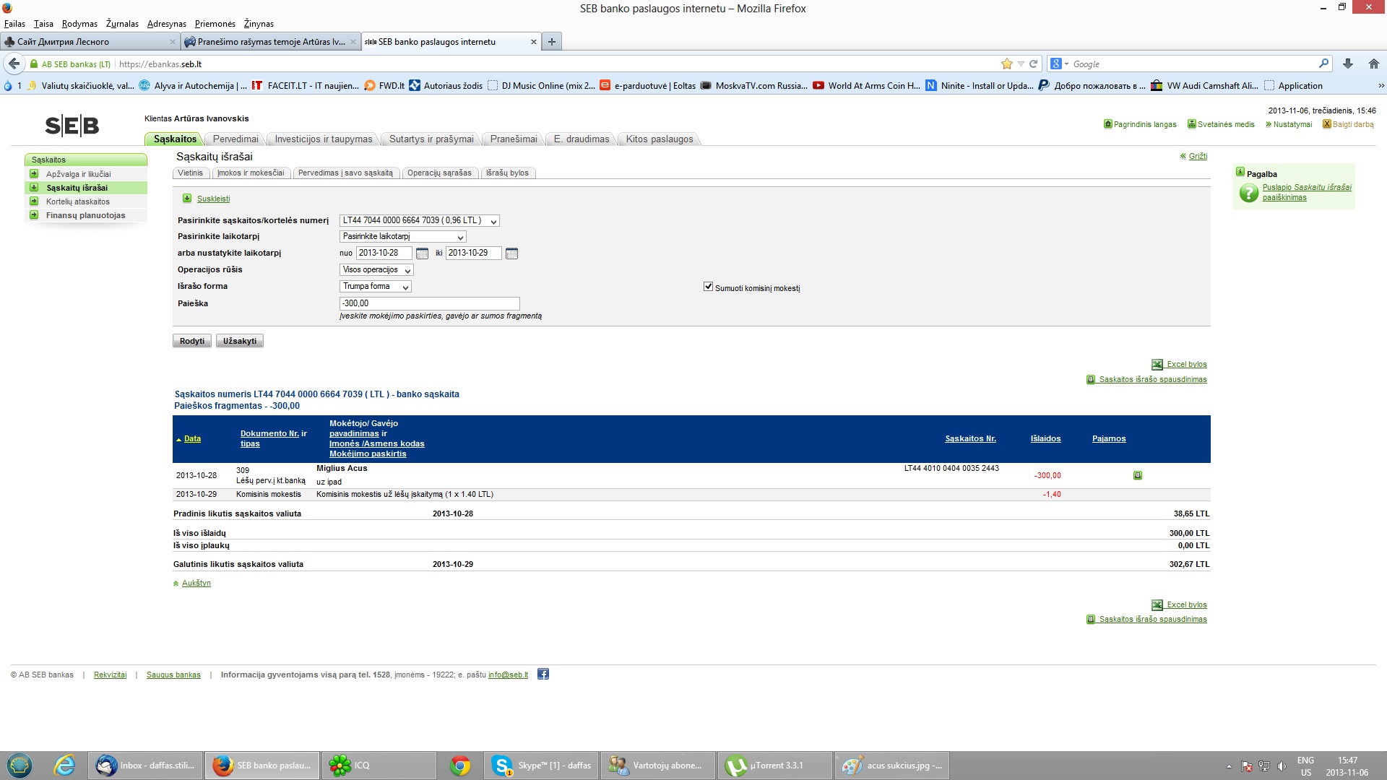The image size is (1387, 780).
Task: Switch to the Operacijų sąrašas sub-tab
Action: click(439, 173)
